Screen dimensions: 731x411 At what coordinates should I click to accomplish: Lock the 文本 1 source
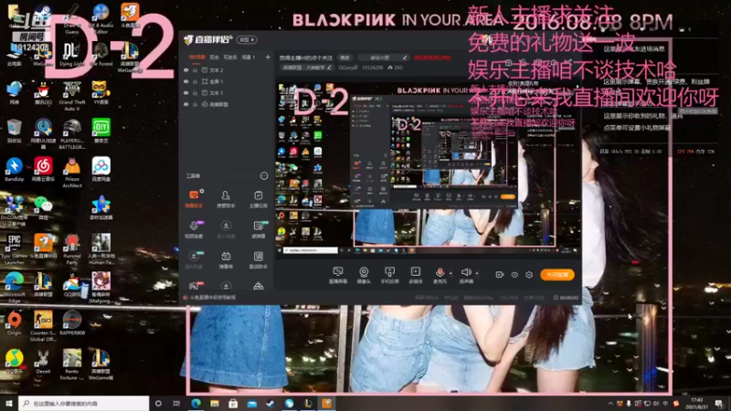[x=195, y=93]
